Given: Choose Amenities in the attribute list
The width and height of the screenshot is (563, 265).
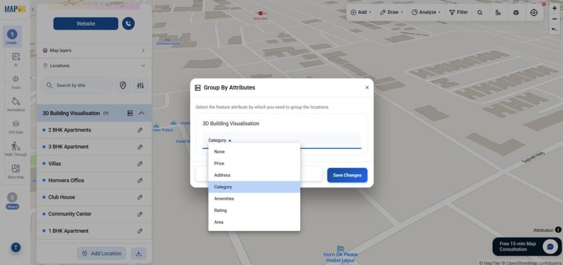Looking at the screenshot, I should 254,198.
